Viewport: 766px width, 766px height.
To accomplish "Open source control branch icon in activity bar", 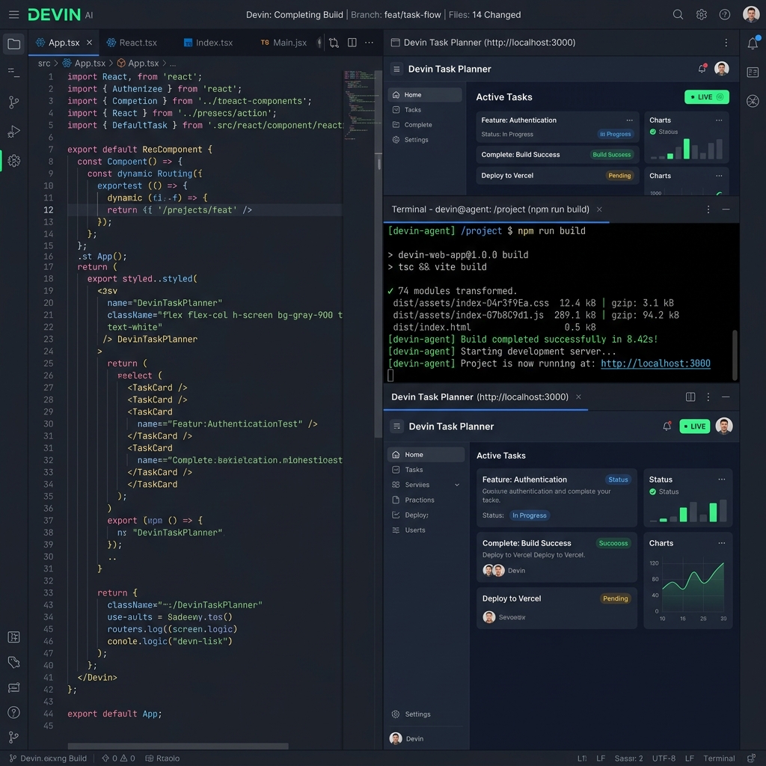I will (14, 102).
